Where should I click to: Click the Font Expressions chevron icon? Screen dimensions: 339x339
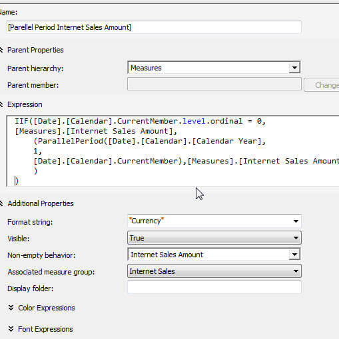(11, 329)
